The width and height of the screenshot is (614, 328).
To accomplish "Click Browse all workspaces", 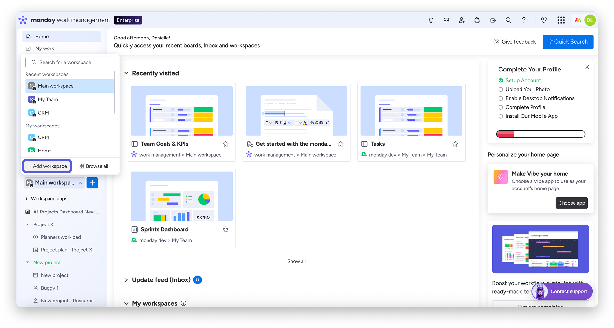I will pos(94,166).
